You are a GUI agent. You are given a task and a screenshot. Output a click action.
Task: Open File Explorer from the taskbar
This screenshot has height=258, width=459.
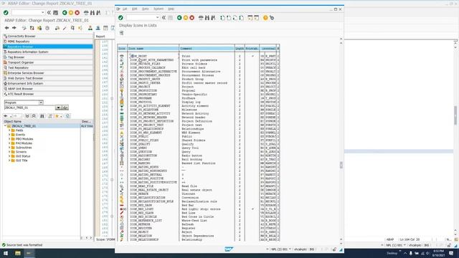(x=18, y=253)
